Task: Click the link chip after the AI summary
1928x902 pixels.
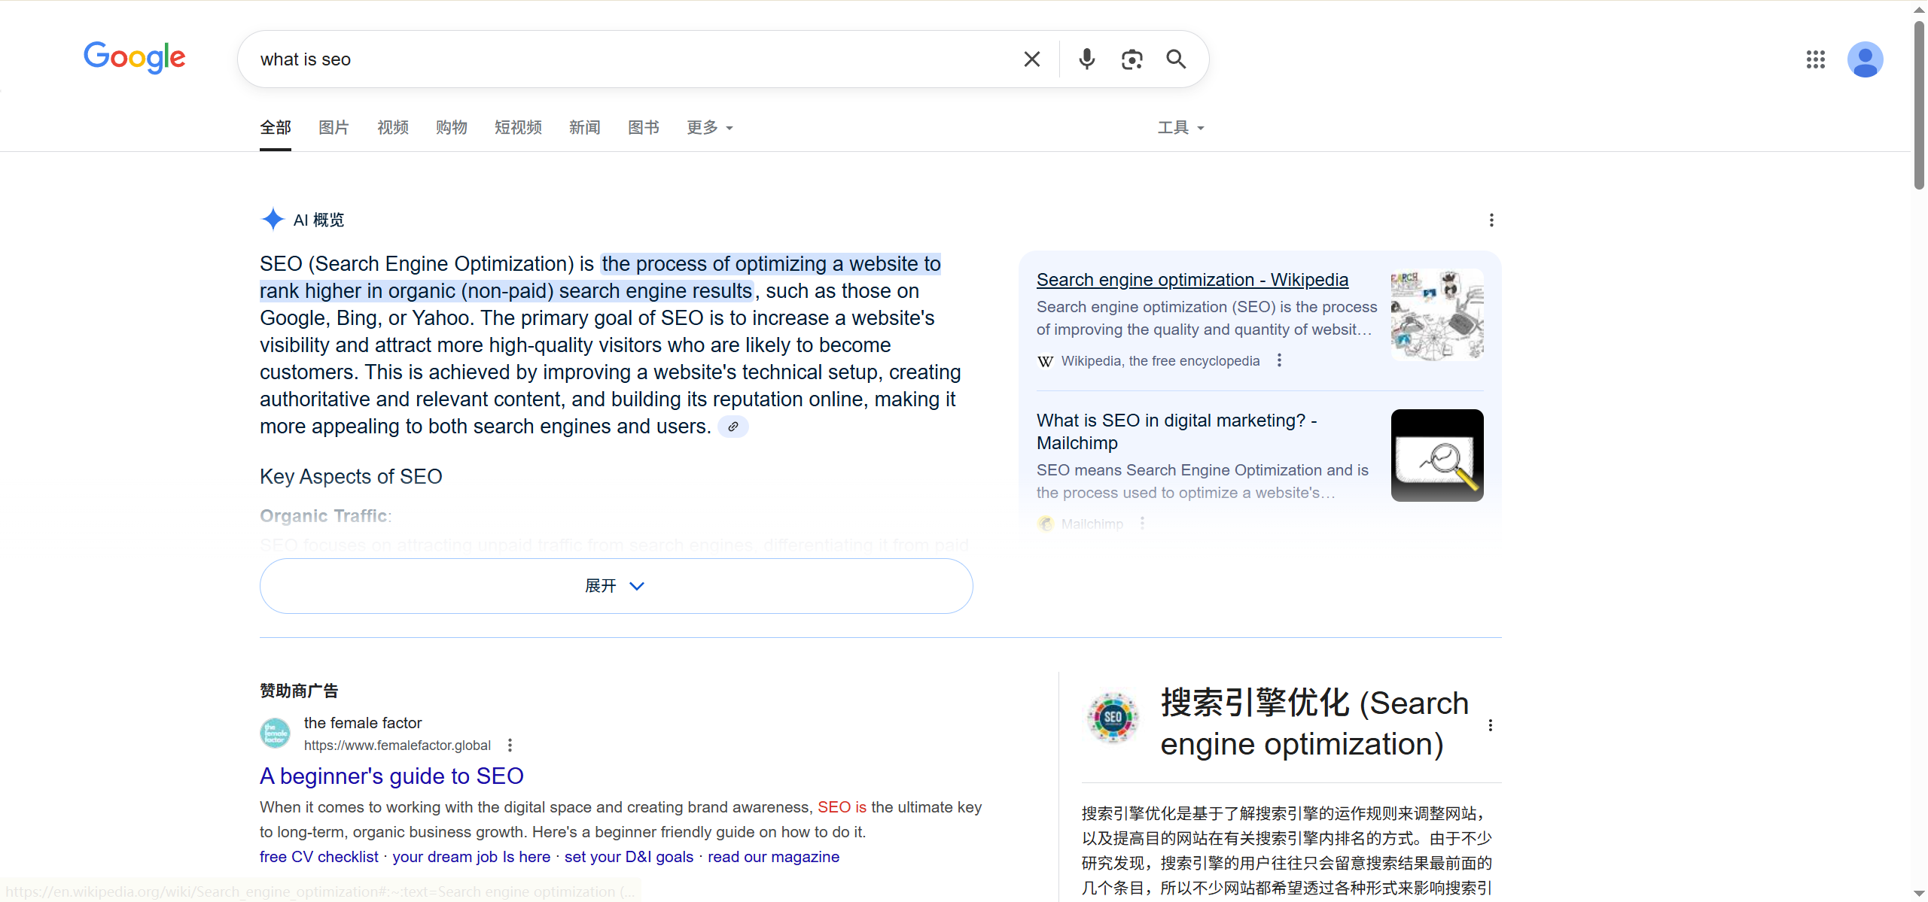Action: pos(733,426)
